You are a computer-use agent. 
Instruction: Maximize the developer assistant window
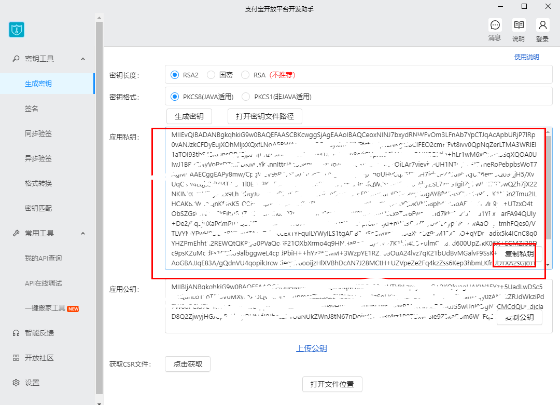point(524,6)
